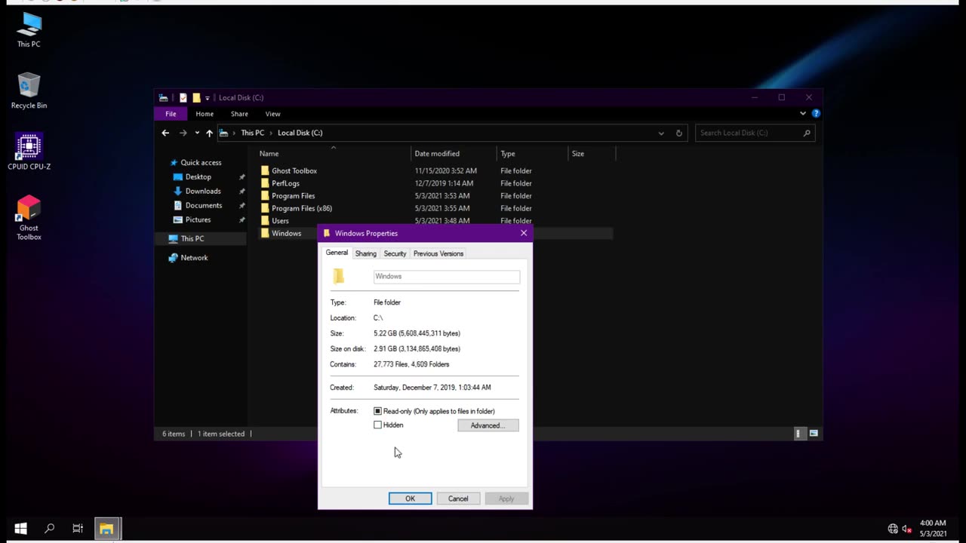Switch Explorer to Details view
The height and width of the screenshot is (543, 966).
(x=798, y=434)
